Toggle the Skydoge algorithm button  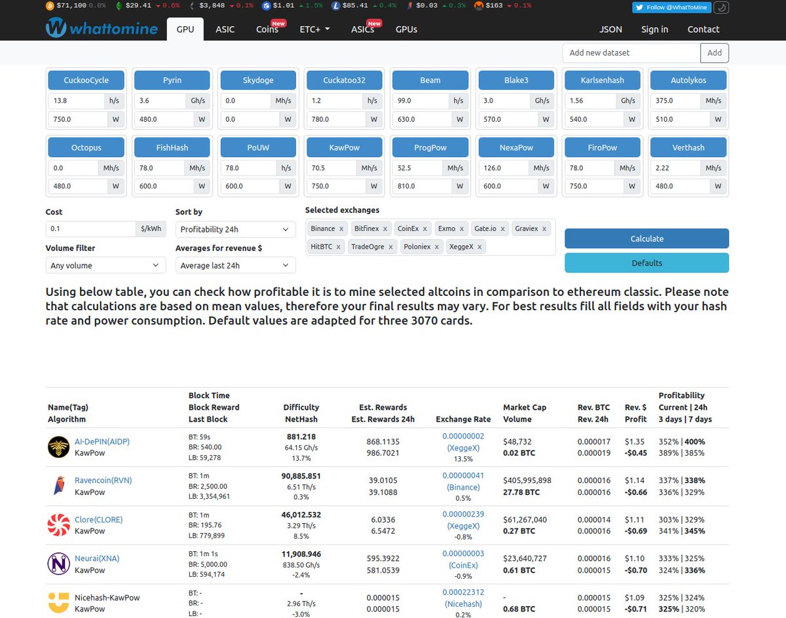(258, 80)
